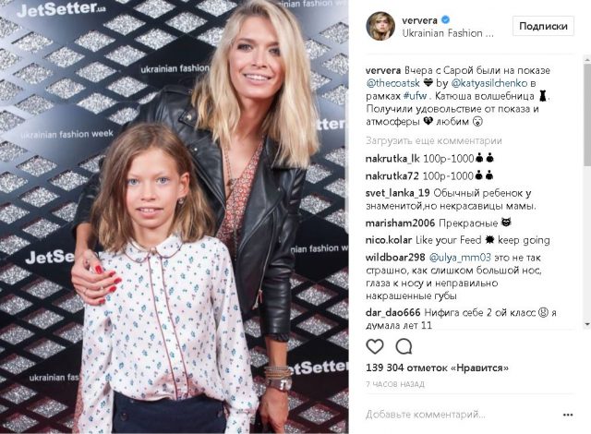Viewport: 591px width, 434px height.
Task: Load more comments via Загрузить еще комментарии
Action: (x=433, y=141)
